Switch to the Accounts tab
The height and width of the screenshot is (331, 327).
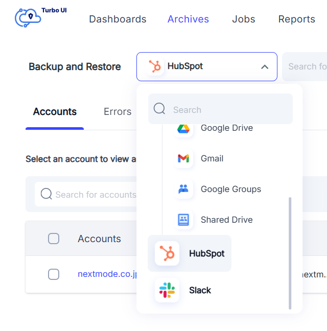pyautogui.click(x=55, y=111)
